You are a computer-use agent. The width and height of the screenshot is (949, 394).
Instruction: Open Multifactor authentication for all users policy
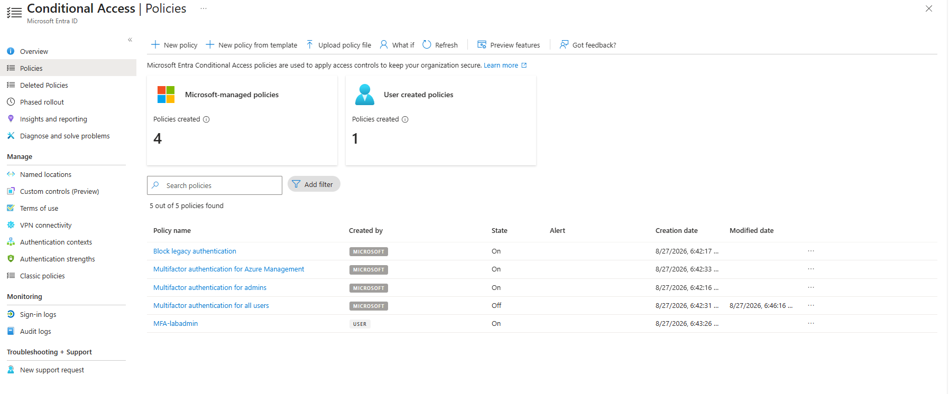pos(211,306)
